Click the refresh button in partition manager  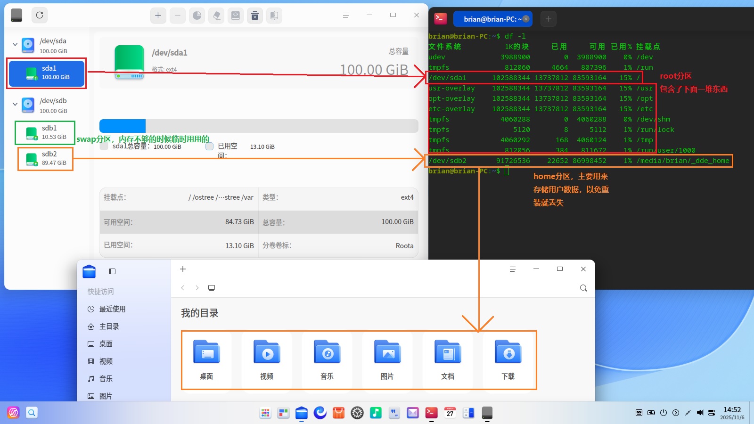[x=40, y=15]
